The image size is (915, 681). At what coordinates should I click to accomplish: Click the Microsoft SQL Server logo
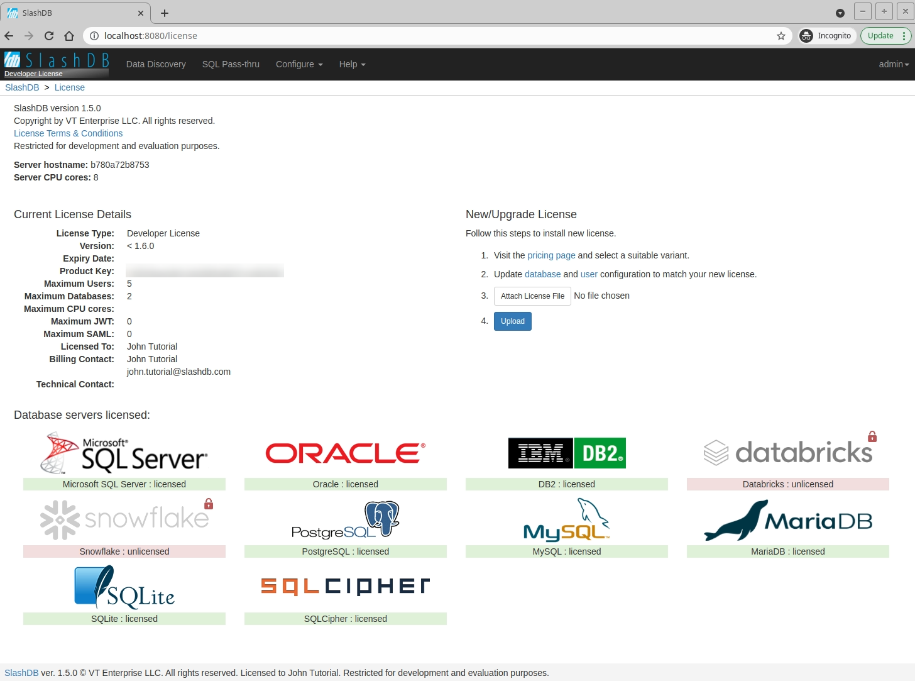tap(124, 453)
